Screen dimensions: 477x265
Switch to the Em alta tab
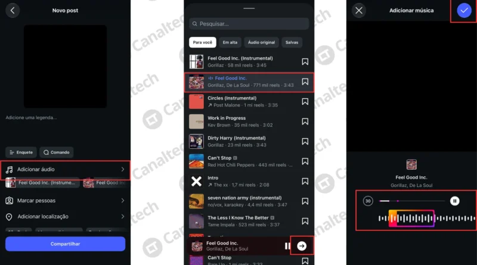230,42
